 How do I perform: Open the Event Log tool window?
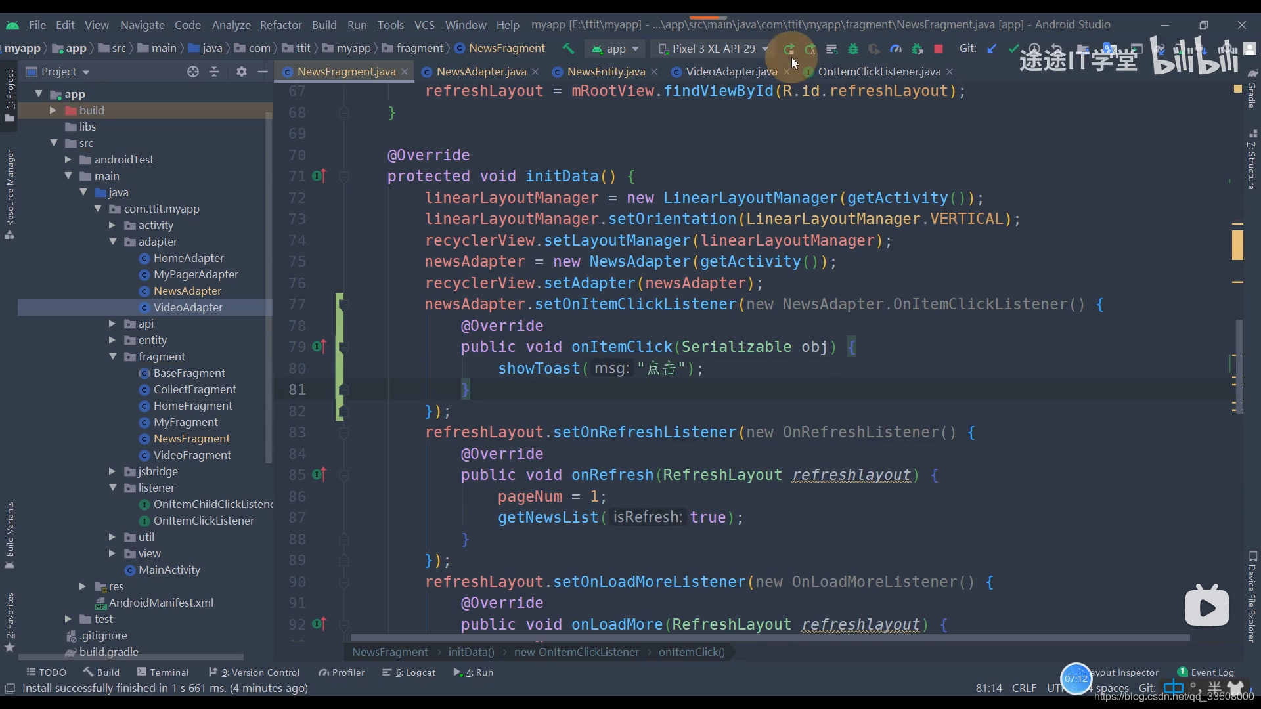click(x=1206, y=672)
